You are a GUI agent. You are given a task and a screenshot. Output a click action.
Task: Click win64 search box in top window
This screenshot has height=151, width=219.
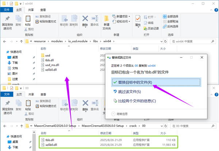coord(194,41)
